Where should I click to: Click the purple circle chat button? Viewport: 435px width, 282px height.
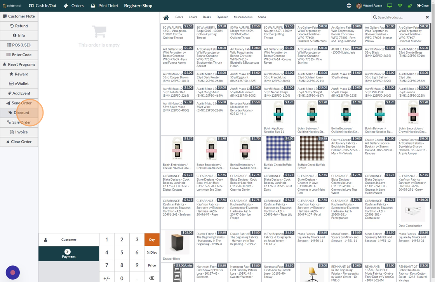click(13, 272)
